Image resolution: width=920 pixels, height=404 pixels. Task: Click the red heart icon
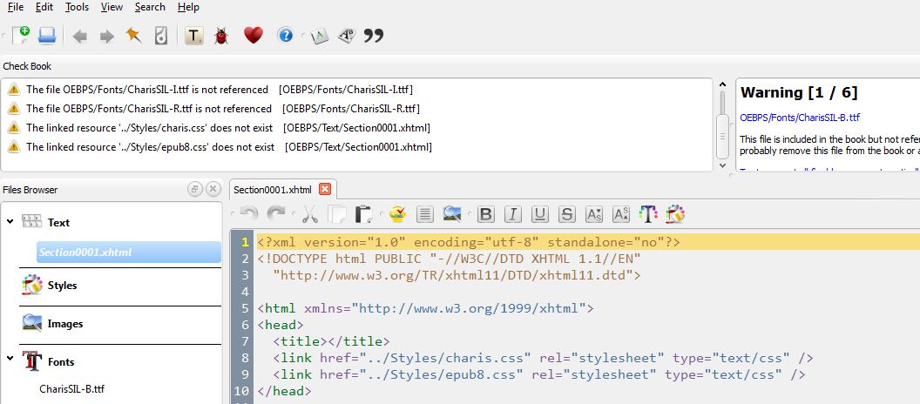click(254, 36)
